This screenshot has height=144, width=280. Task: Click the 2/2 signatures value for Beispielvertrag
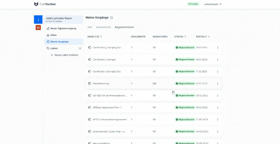(x=155, y=83)
